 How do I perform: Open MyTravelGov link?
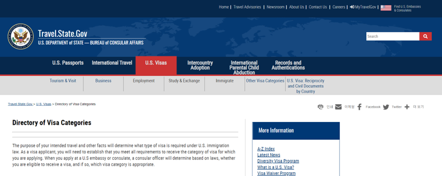(x=365, y=7)
